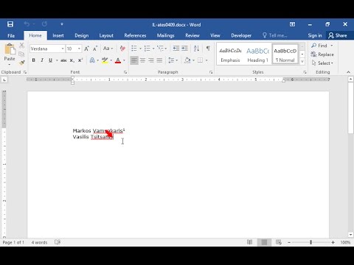Open the Mailings tab
The height and width of the screenshot is (265, 354).
click(165, 35)
